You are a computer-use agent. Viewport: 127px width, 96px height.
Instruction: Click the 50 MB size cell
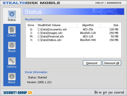tap(115, 36)
